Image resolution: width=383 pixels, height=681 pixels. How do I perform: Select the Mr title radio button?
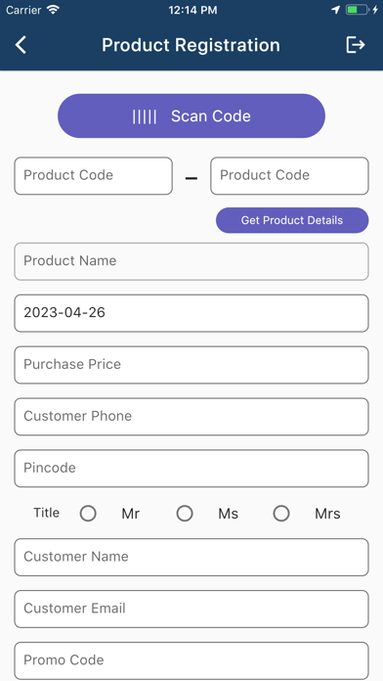pyautogui.click(x=88, y=514)
